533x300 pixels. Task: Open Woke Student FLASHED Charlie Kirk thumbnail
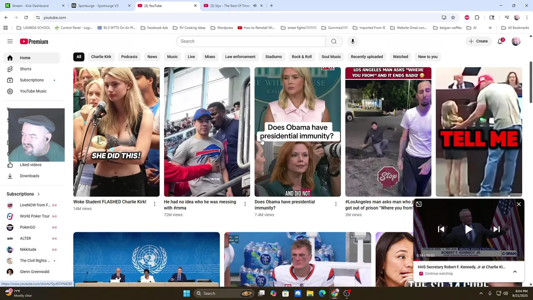coord(116,132)
